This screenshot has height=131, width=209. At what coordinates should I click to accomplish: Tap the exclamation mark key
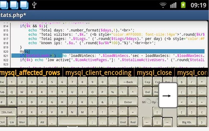102,112
